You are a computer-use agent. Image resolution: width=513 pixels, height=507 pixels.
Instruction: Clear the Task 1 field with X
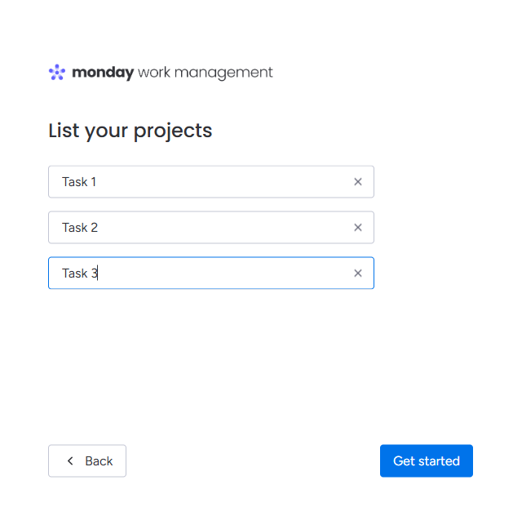[357, 182]
